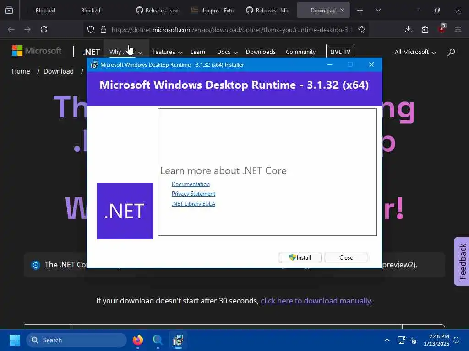Open Firefox from the taskbar
Screen dimensions: 469x351
(138, 340)
